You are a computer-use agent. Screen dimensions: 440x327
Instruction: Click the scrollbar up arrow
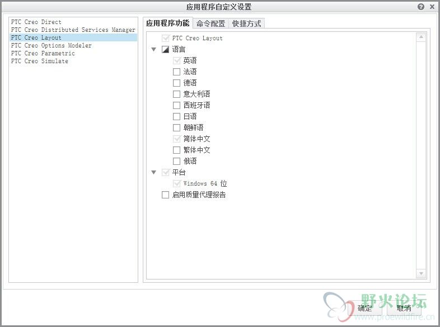(x=421, y=37)
